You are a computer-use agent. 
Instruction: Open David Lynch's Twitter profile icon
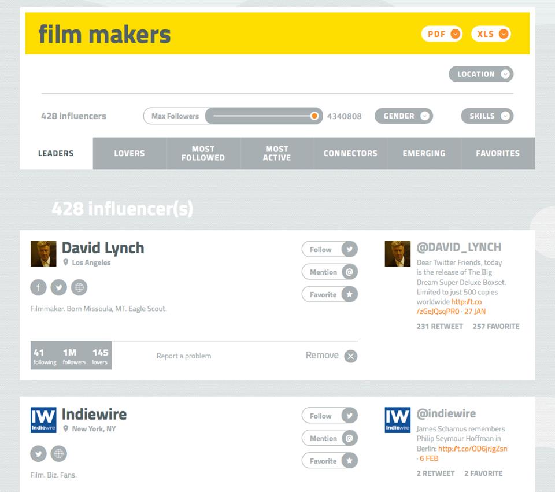(58, 287)
